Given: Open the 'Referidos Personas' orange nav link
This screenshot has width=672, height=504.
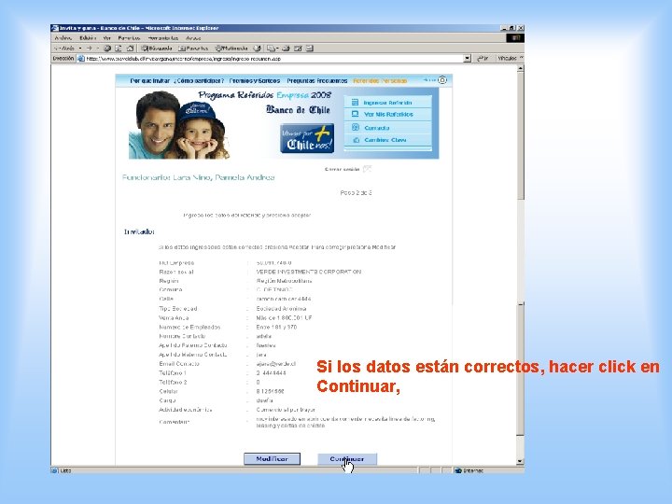Looking at the screenshot, I should [380, 80].
